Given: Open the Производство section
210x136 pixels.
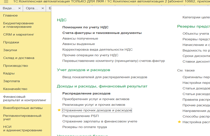Looking at the screenshot, I should point(16,66).
